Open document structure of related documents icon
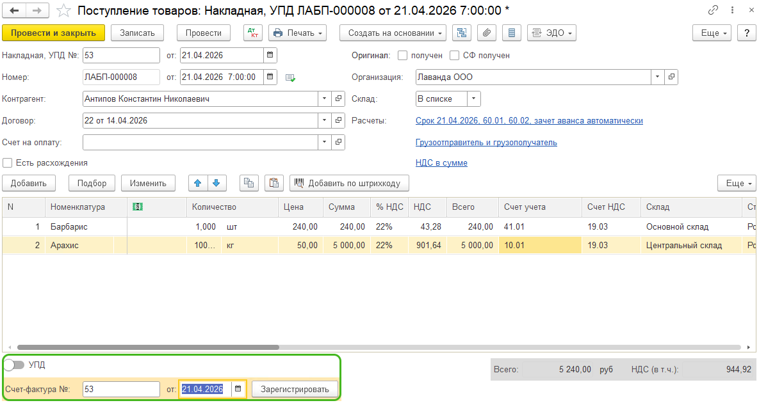 coord(462,33)
